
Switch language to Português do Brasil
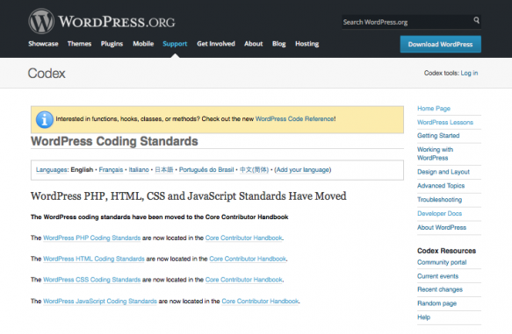click(206, 170)
